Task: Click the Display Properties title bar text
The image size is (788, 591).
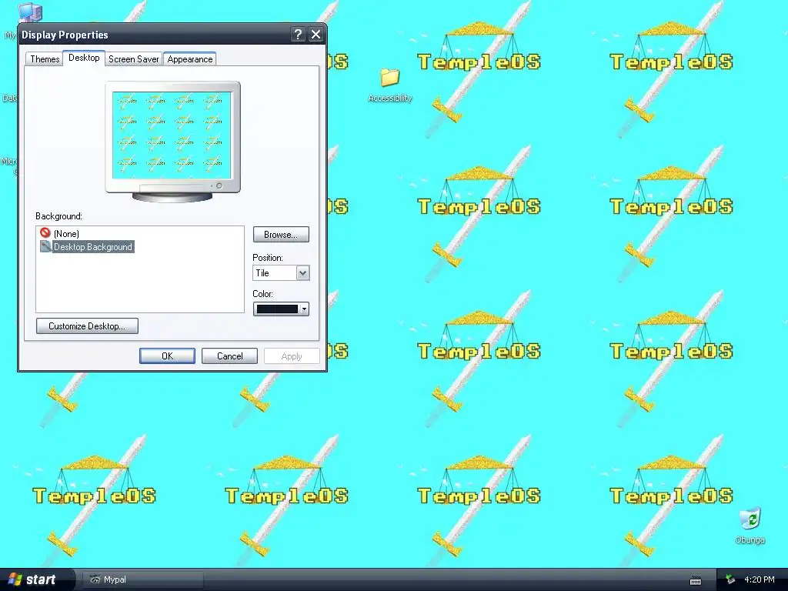Action: [x=65, y=35]
